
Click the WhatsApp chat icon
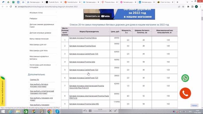tap(185, 78)
